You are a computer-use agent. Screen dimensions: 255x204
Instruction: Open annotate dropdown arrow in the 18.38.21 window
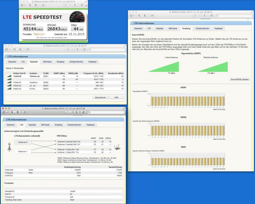[x=199, y=16]
